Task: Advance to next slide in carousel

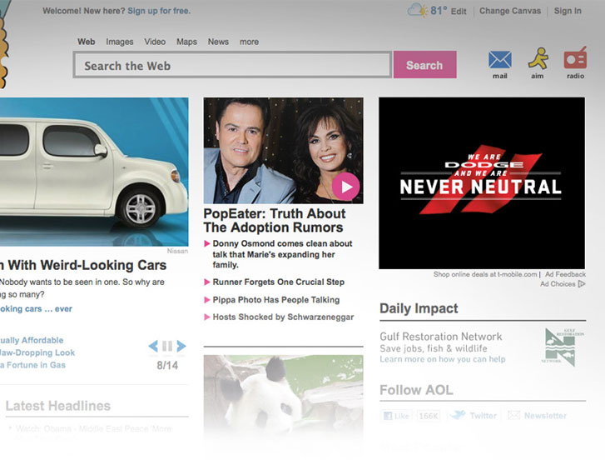Action: tap(181, 346)
